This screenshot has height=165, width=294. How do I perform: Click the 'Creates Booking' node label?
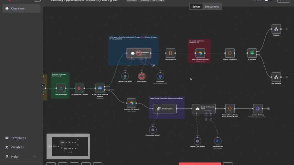[258, 115]
